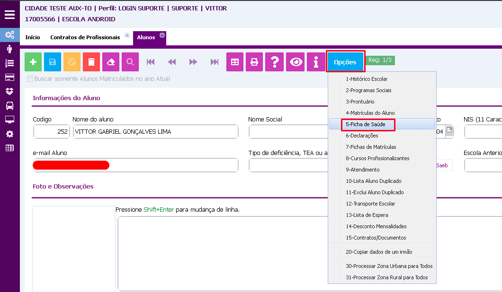Choose 1-Histórico Escolar from menu
502x292 pixels.
[x=367, y=79]
